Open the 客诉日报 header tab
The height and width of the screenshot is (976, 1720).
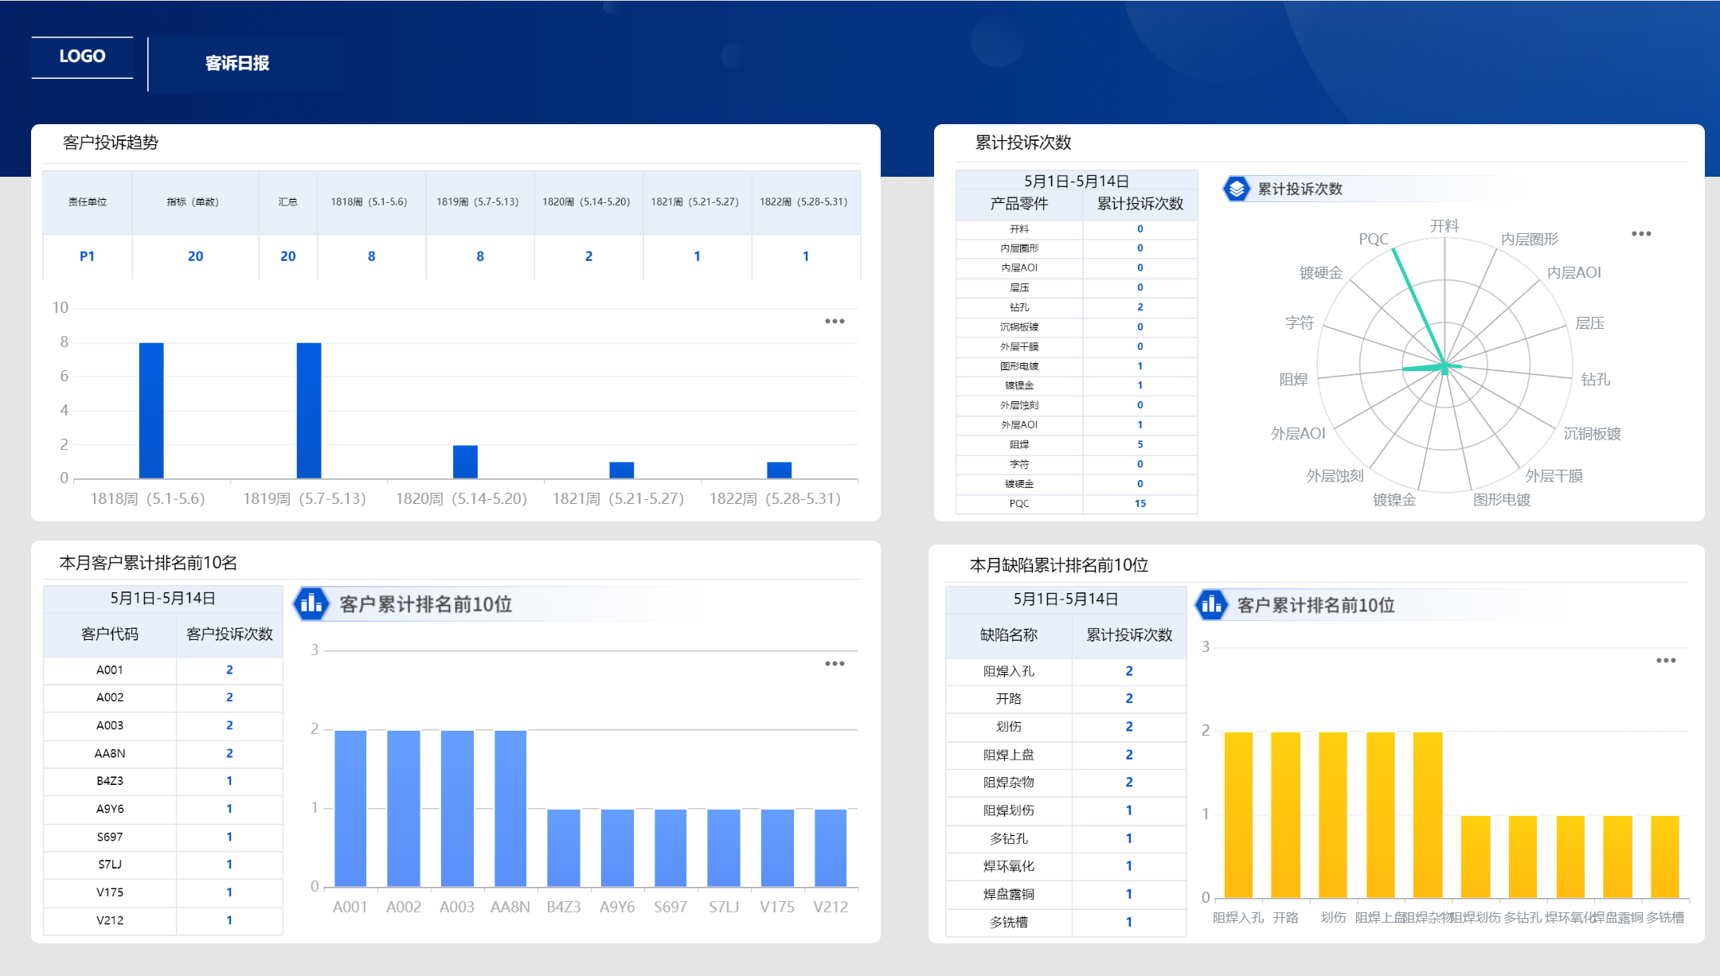pyautogui.click(x=237, y=63)
